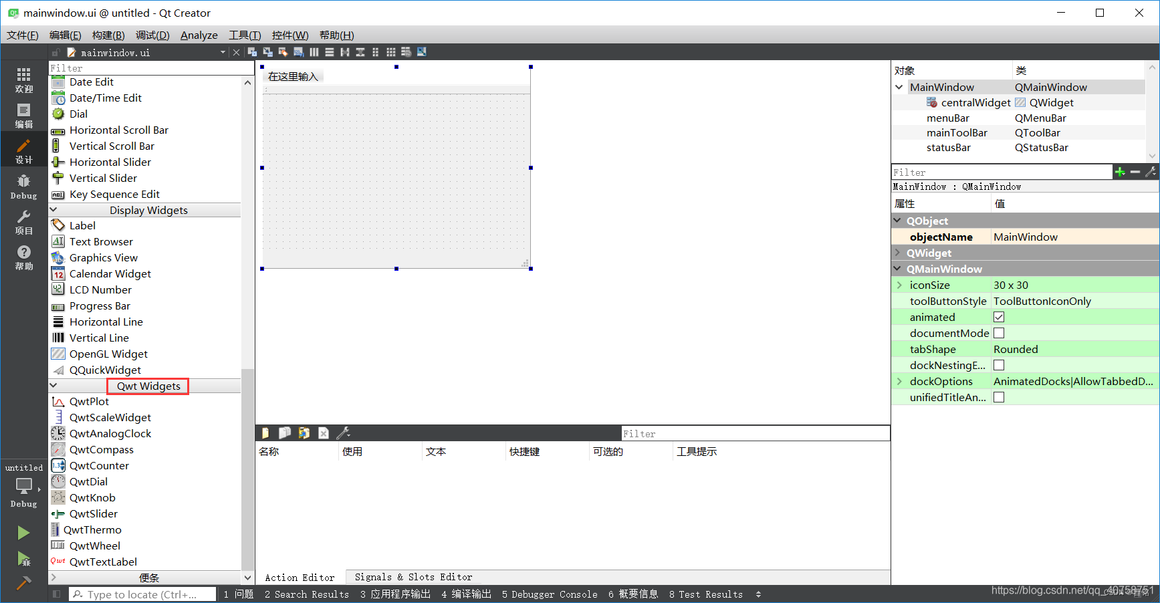
Task: Enable the documentMode checkbox
Action: point(999,332)
